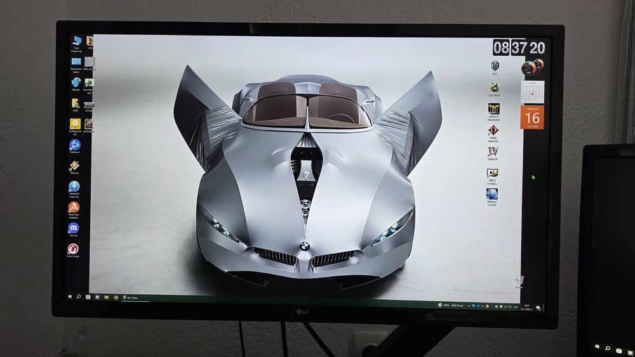
Task: Click the digital clock gadget
Action: tap(519, 48)
